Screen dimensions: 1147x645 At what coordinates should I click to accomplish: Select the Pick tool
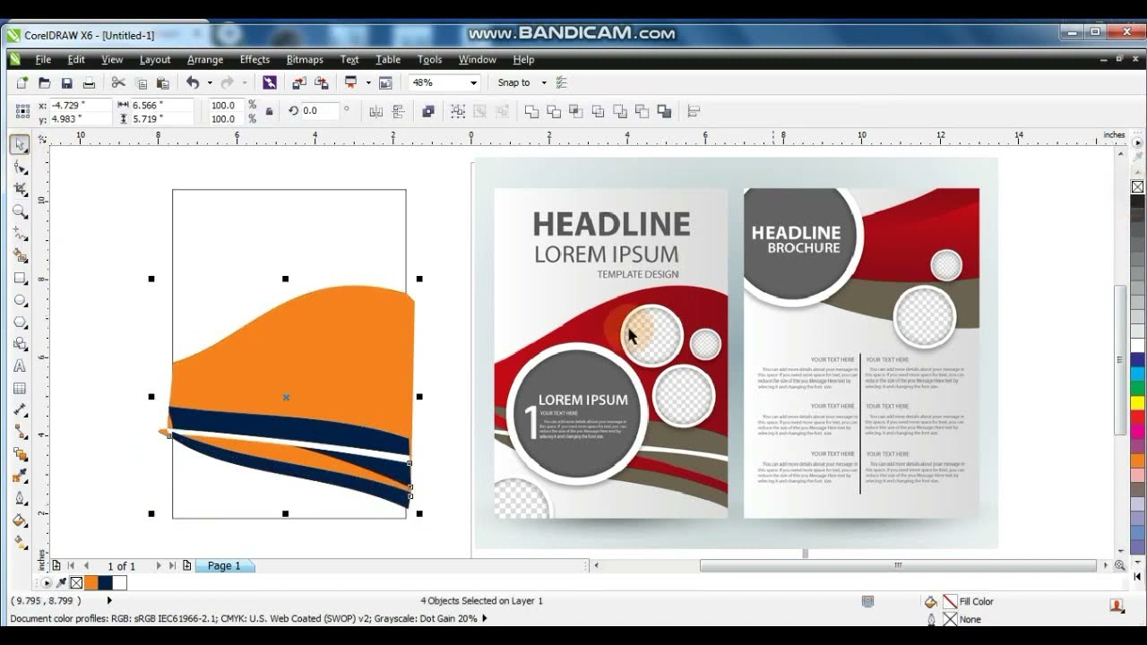(x=20, y=144)
